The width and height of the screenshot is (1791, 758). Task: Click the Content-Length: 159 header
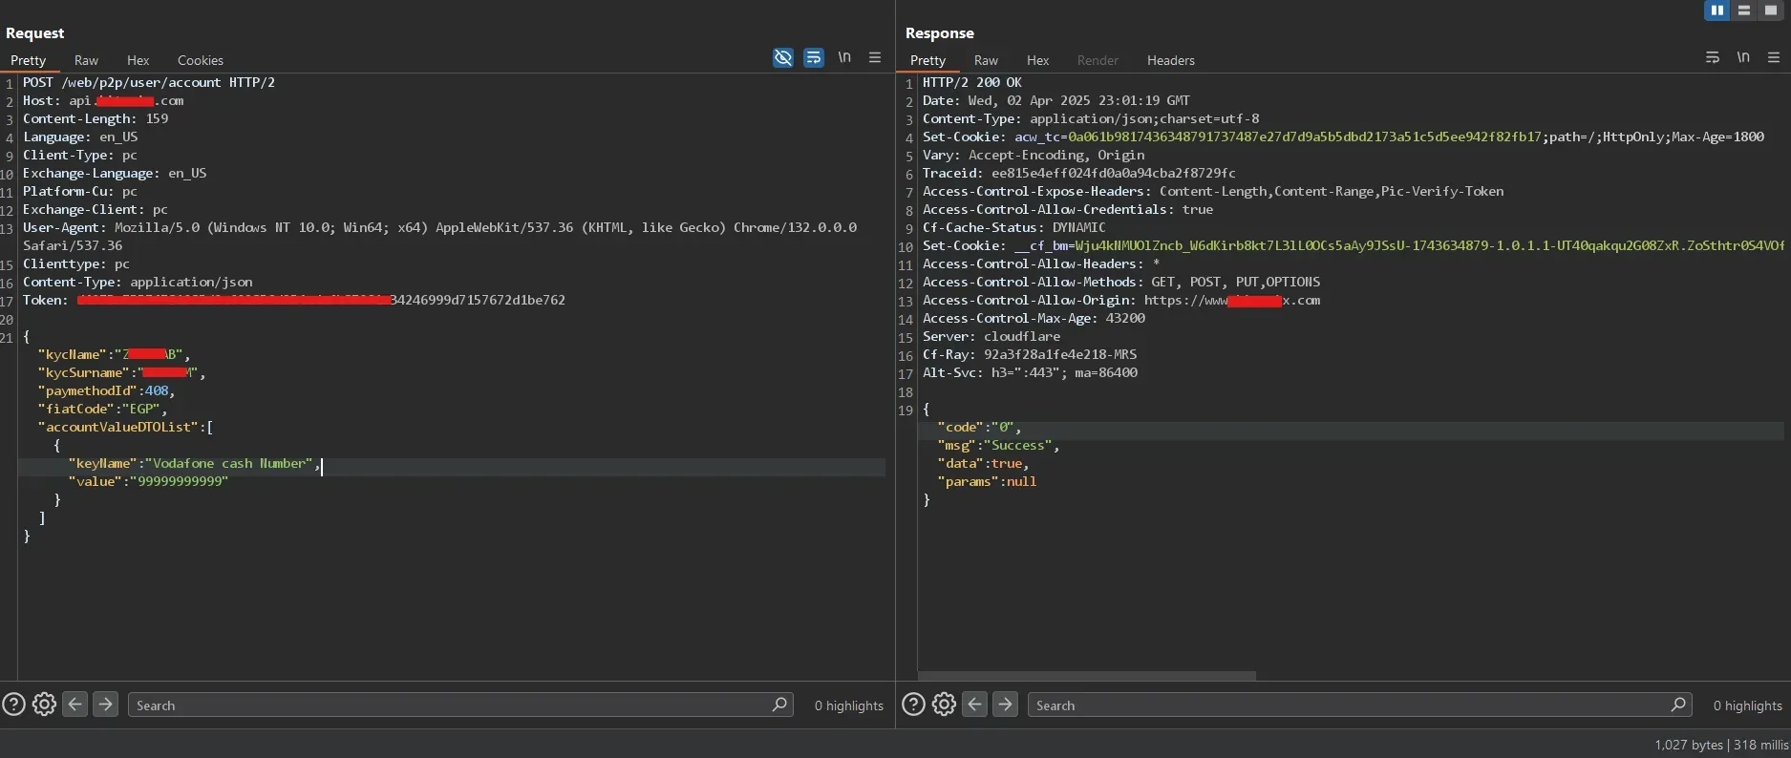96,118
